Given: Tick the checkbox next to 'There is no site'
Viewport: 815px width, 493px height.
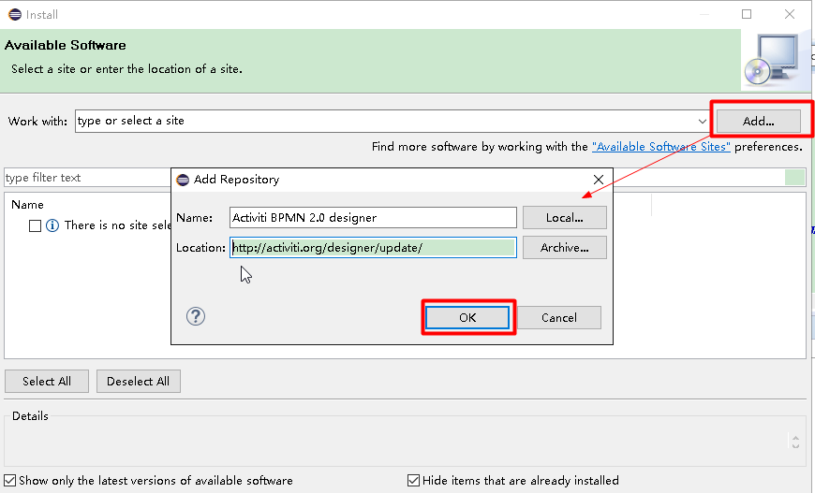Looking at the screenshot, I should click(x=35, y=225).
